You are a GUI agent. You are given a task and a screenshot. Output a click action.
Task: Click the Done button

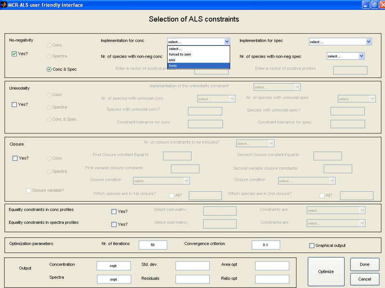[x=365, y=264]
